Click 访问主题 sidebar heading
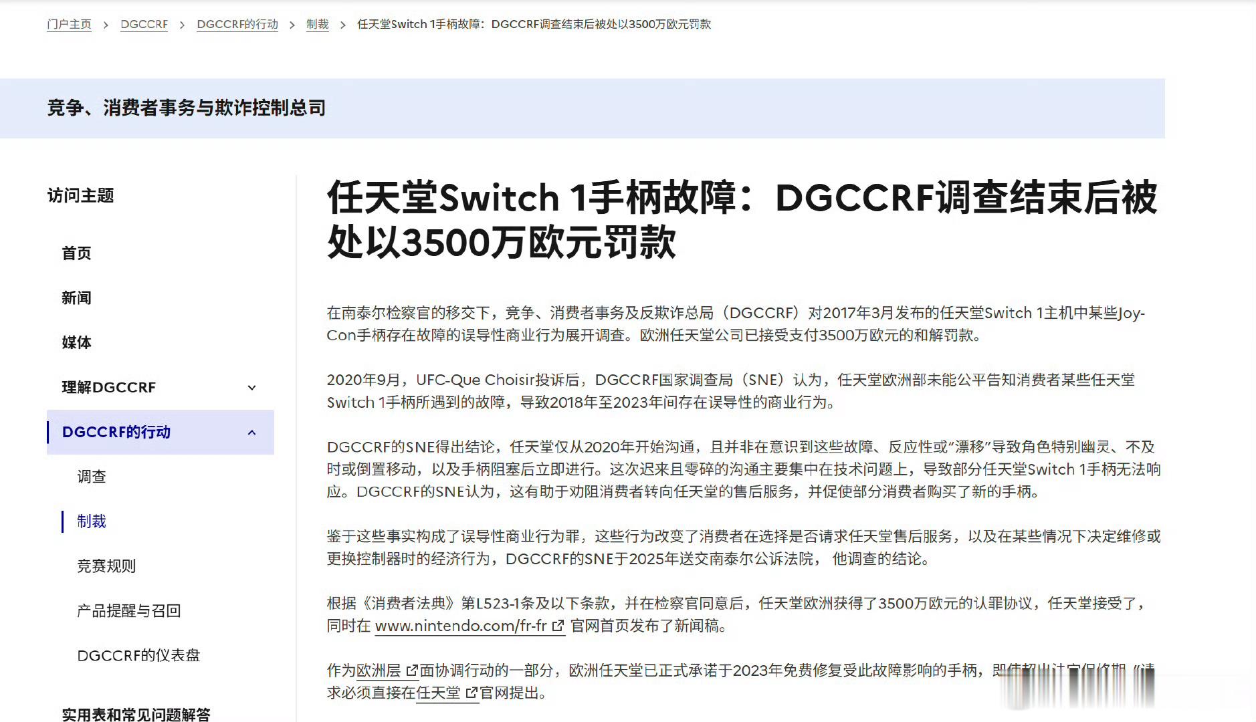This screenshot has height=722, width=1256. [x=80, y=195]
